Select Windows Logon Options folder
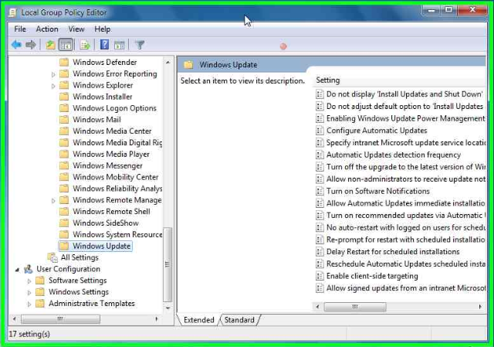The height and width of the screenshot is (347, 494). pyautogui.click(x=114, y=108)
